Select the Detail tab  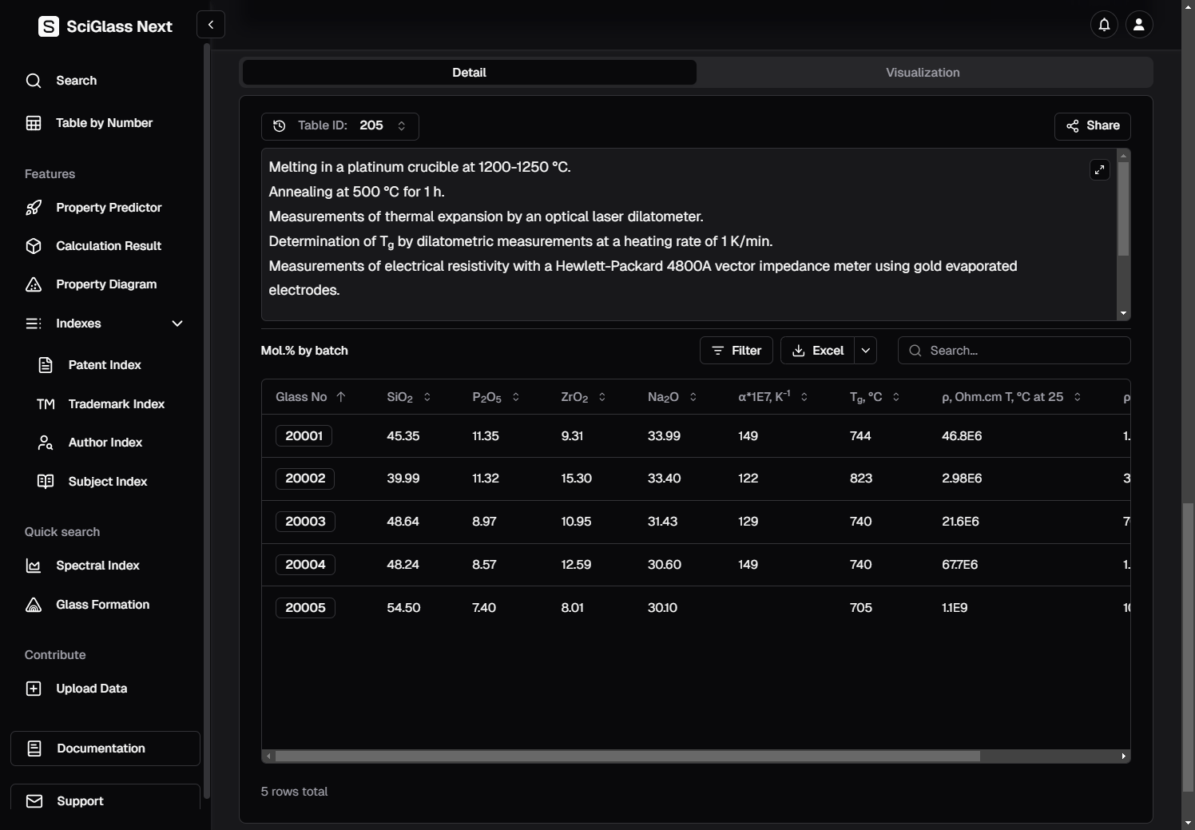[x=469, y=73]
